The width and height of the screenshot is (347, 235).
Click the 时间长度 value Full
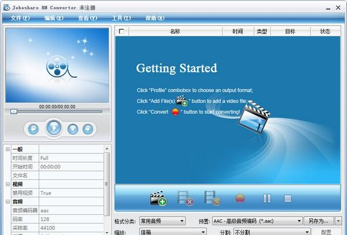(x=71, y=158)
